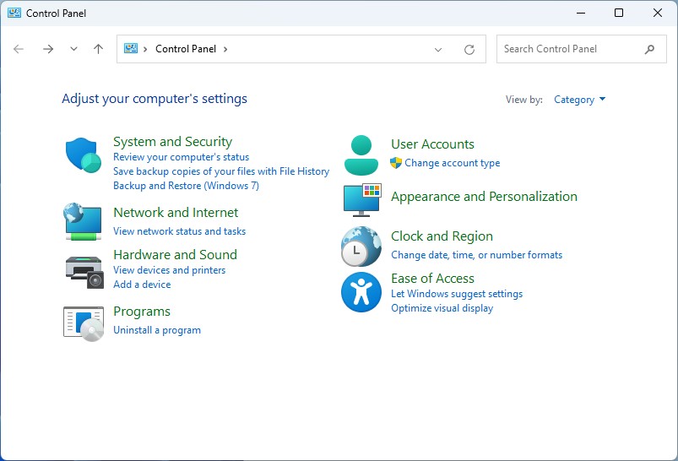Screen dimensions: 678x461
Task: Click the UAC shield beside Change account type
Action: pyautogui.click(x=396, y=163)
